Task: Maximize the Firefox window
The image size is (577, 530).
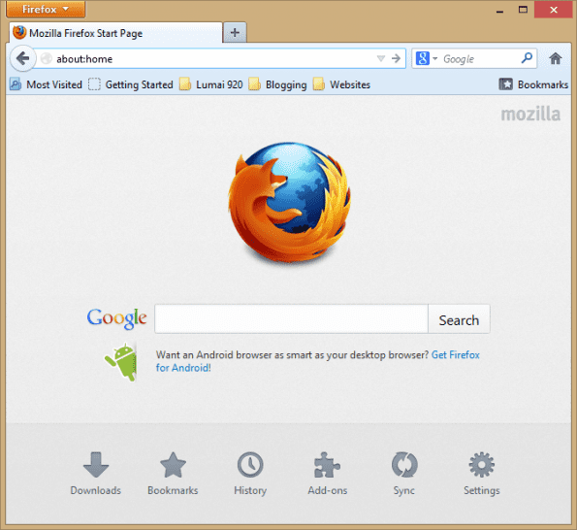Action: point(523,10)
